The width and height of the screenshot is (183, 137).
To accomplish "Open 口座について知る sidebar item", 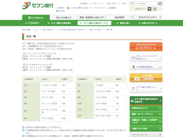I will coord(146,129).
